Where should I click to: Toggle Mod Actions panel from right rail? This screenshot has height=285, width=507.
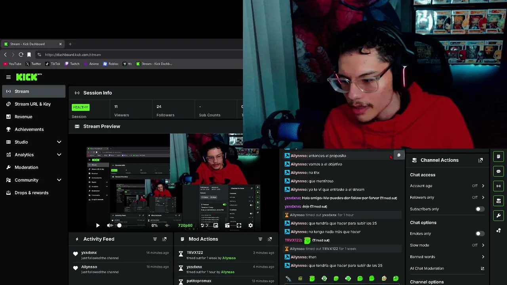click(x=499, y=157)
